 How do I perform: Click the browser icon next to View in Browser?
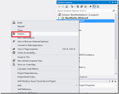[14, 41]
